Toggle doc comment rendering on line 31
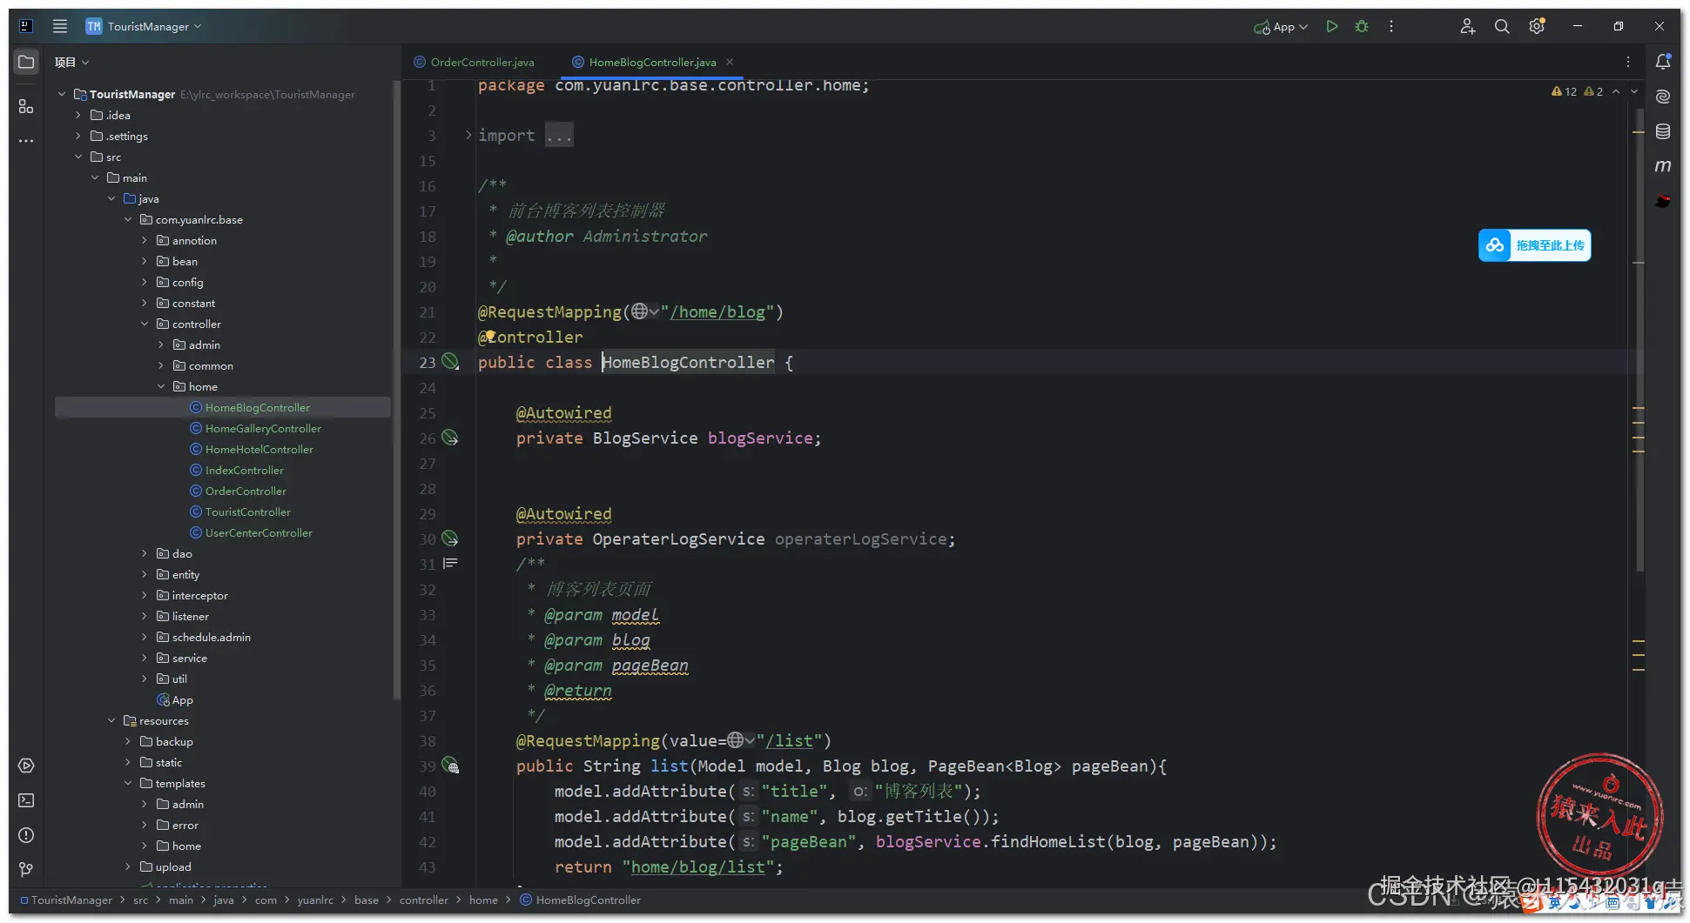 pos(450,564)
